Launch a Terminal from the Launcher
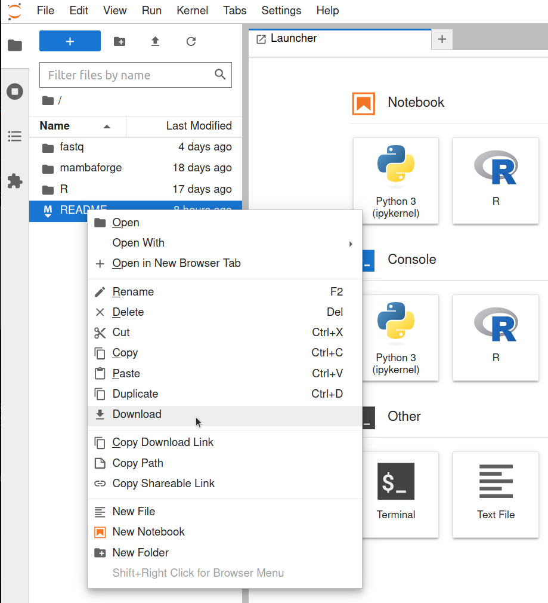The width and height of the screenshot is (548, 603). click(x=395, y=494)
